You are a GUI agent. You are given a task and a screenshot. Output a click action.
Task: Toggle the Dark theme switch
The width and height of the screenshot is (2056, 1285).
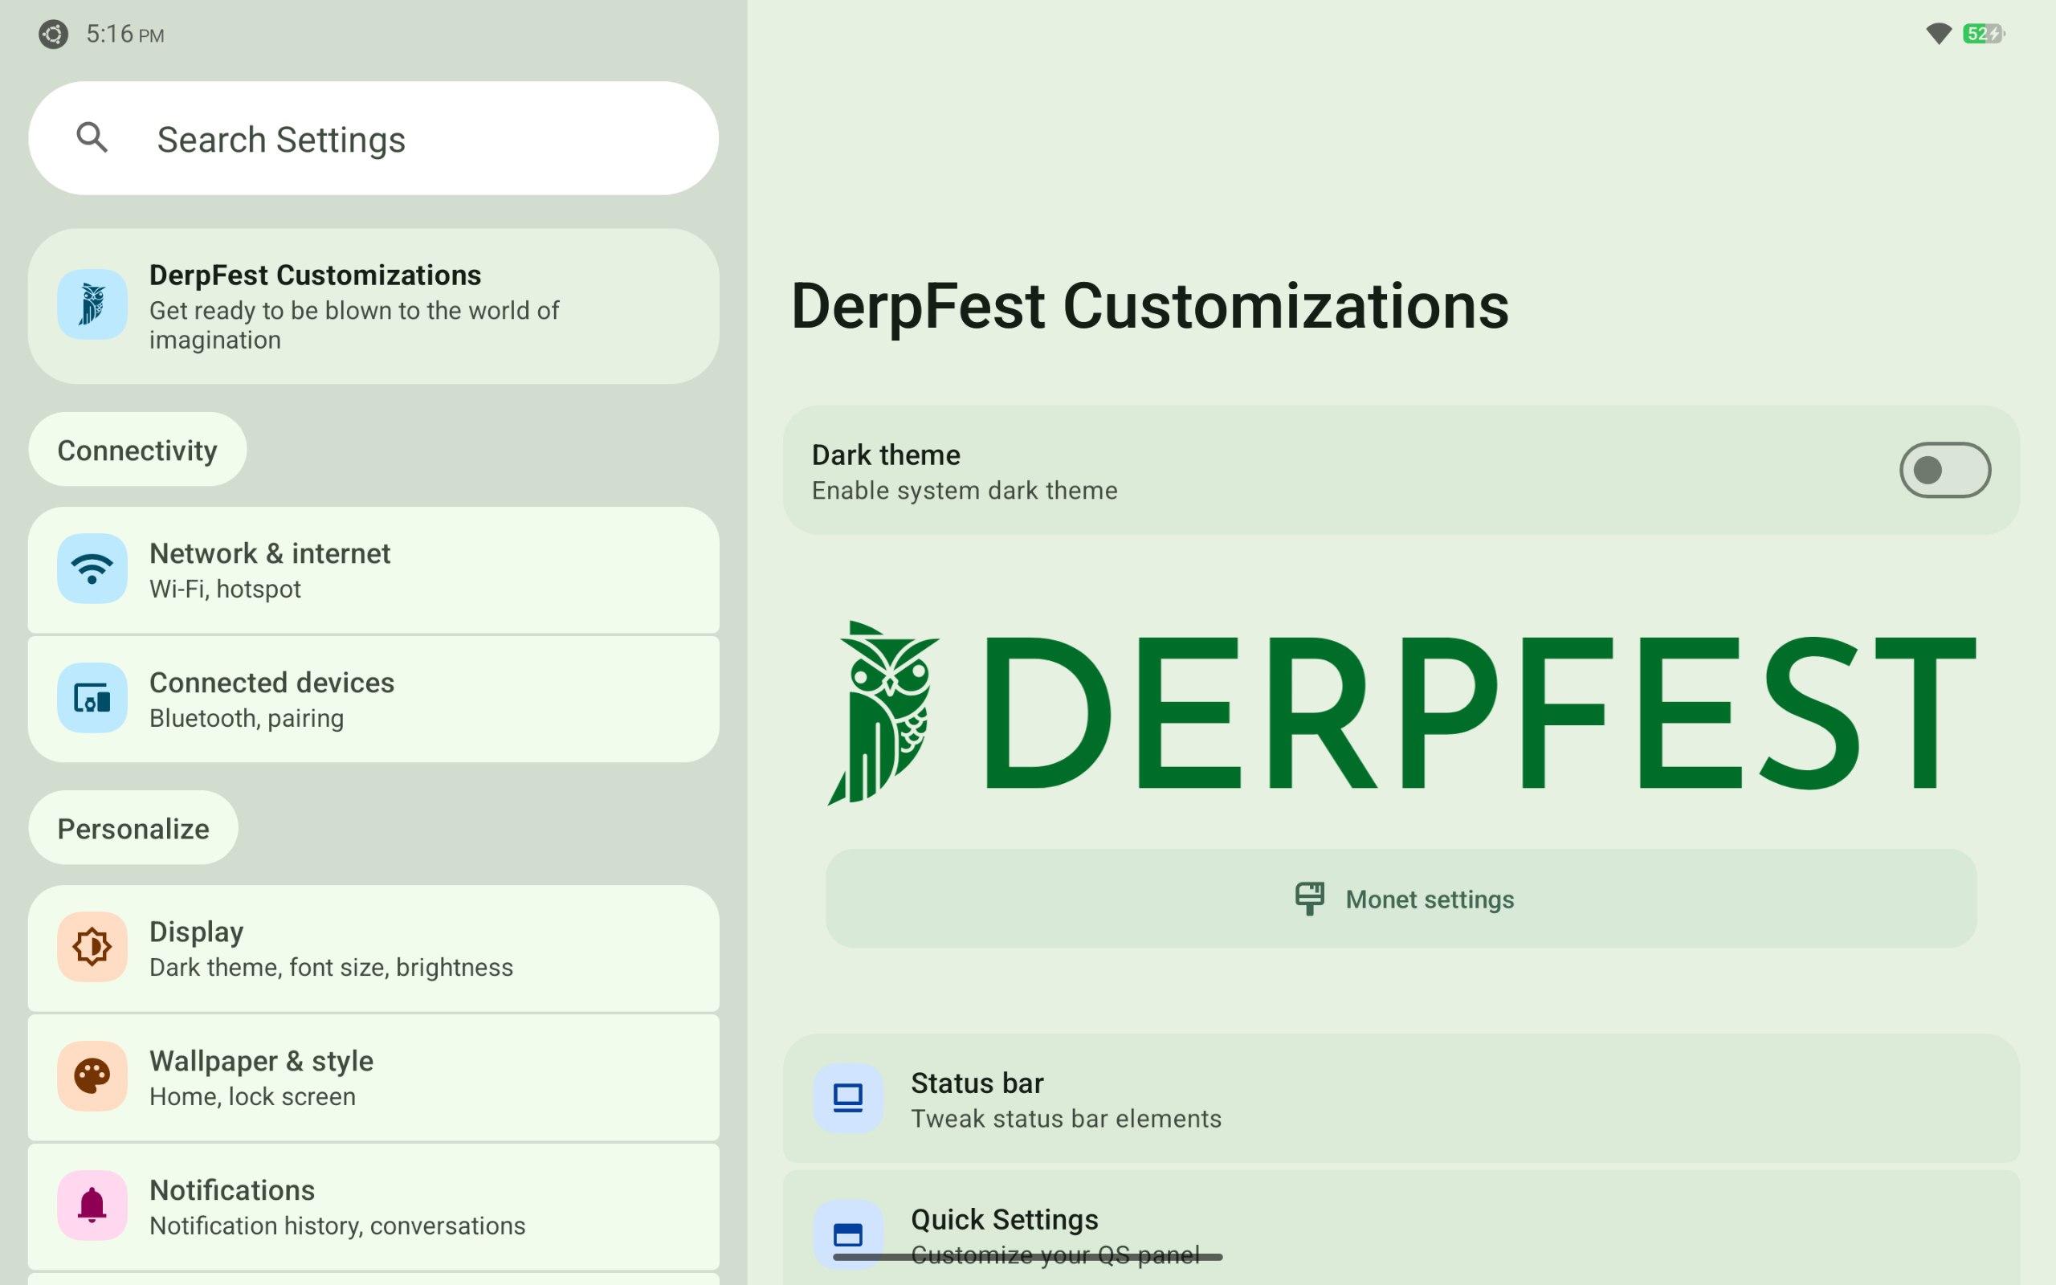click(x=1944, y=470)
